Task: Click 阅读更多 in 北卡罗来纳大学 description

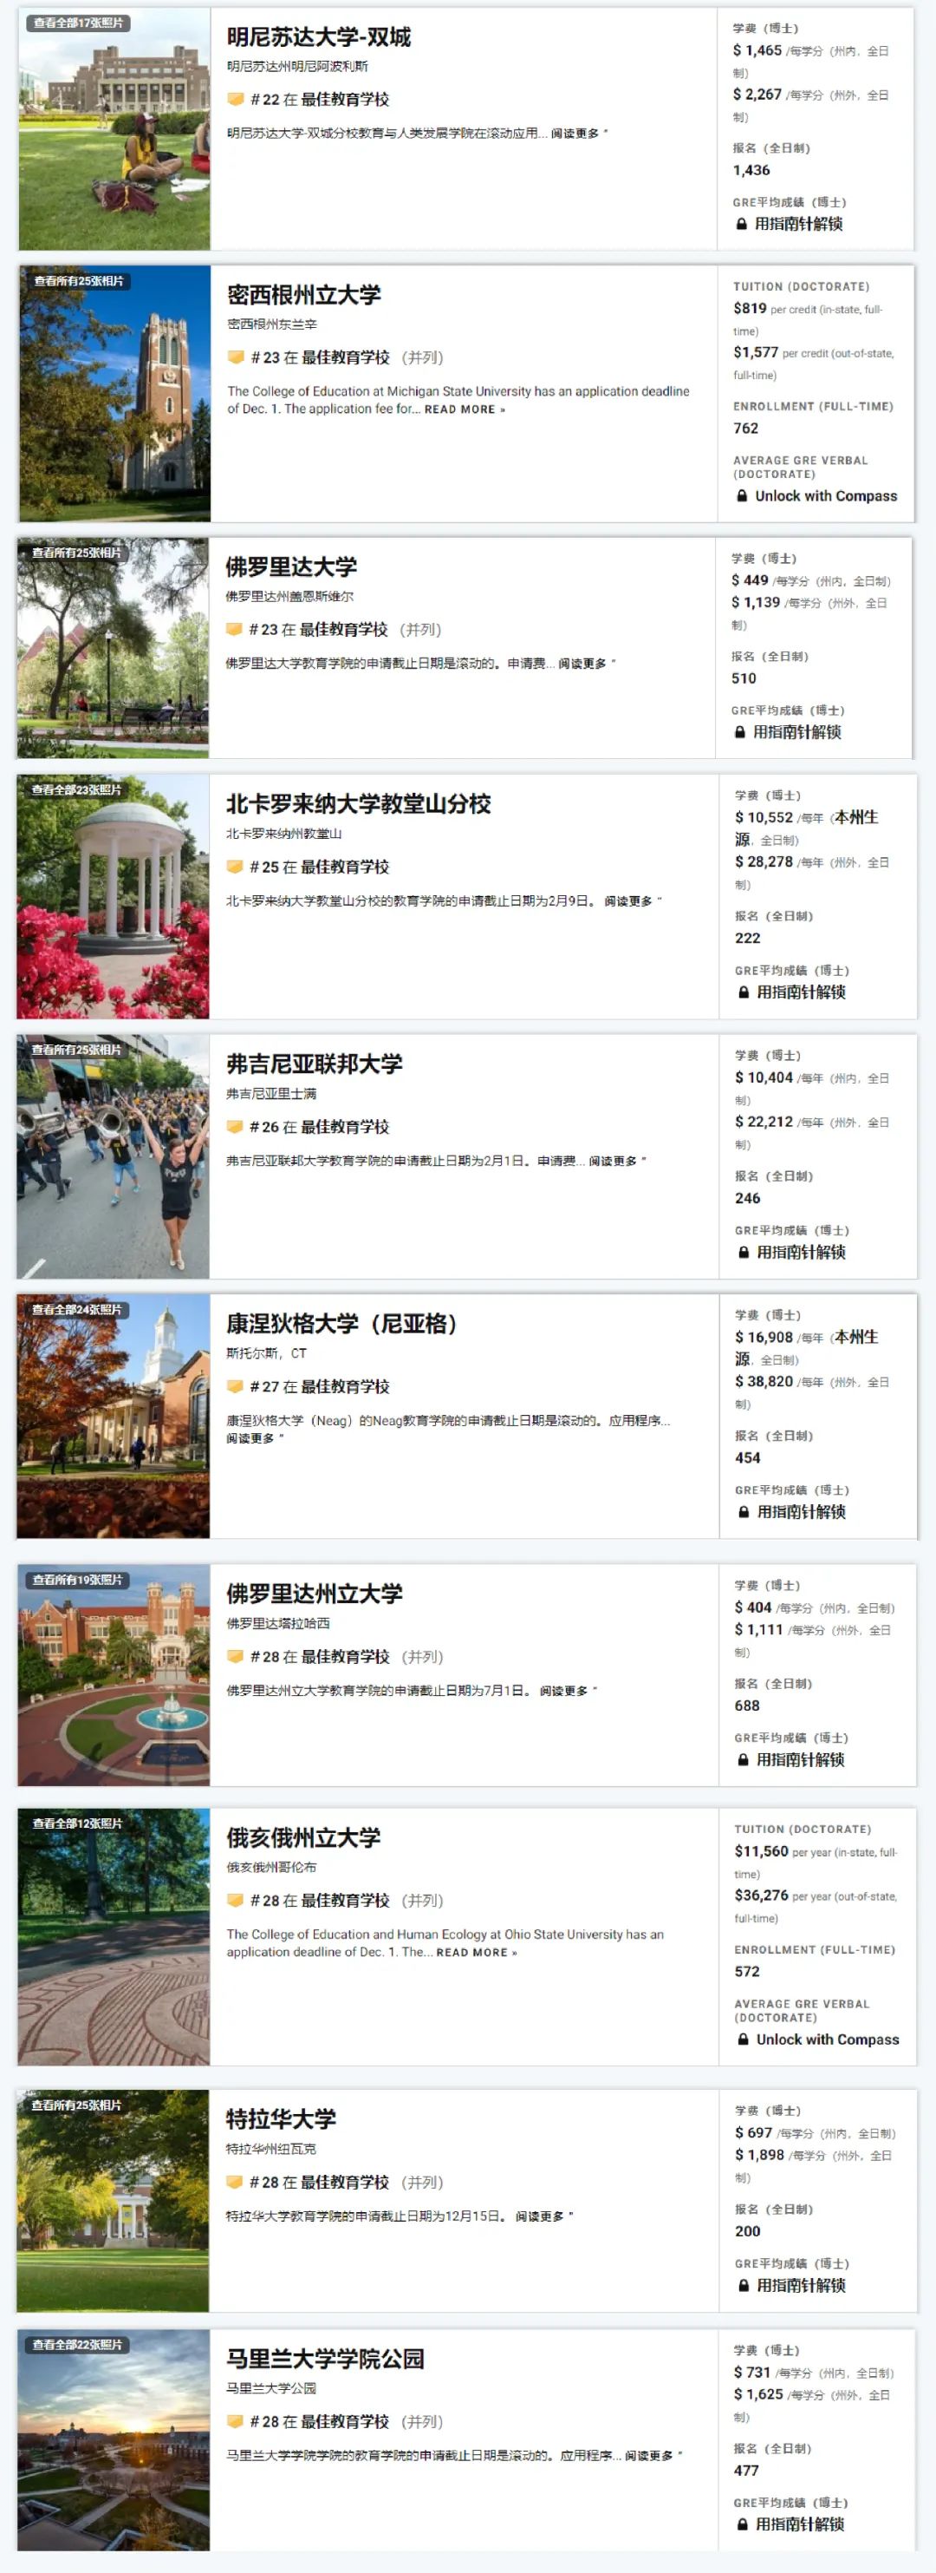Action: [633, 901]
